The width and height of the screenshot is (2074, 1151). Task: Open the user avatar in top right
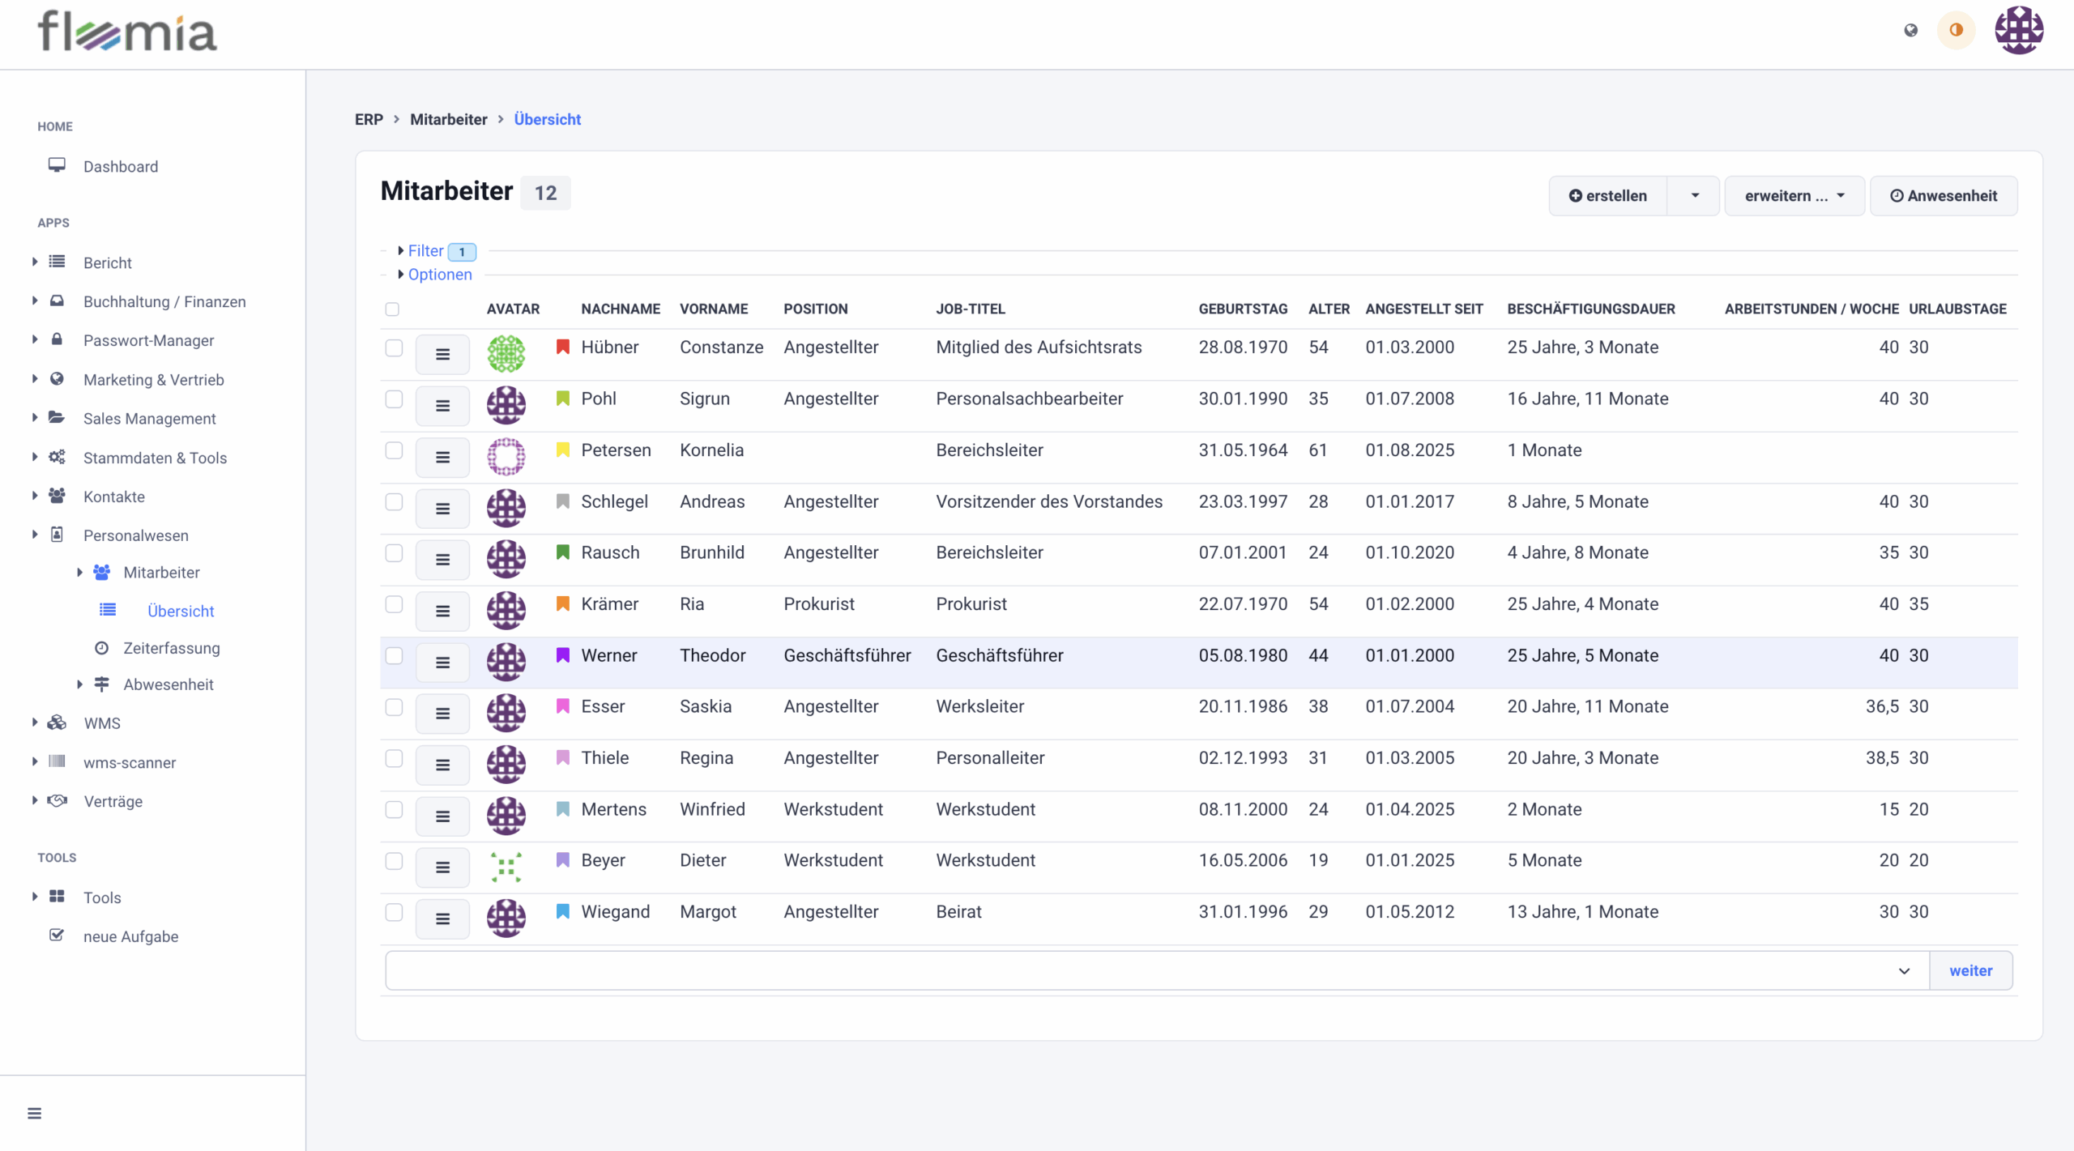2018,31
